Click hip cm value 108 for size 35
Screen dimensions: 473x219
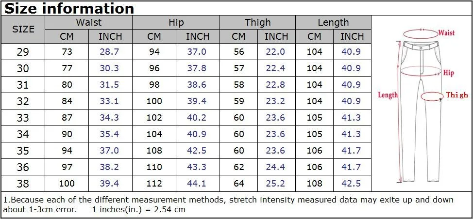click(x=154, y=150)
